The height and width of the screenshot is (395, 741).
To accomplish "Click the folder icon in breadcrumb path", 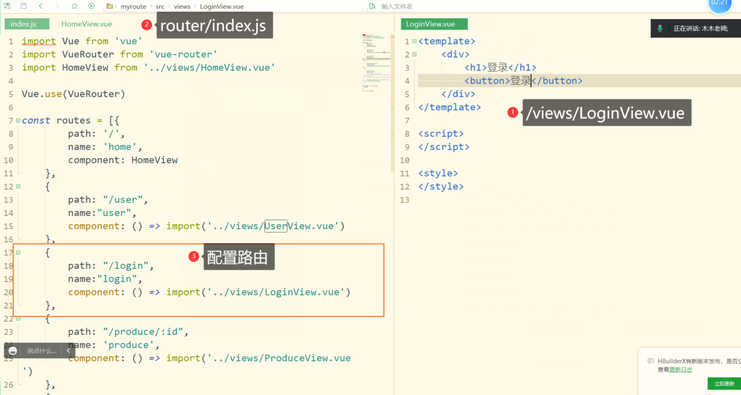I will [109, 6].
